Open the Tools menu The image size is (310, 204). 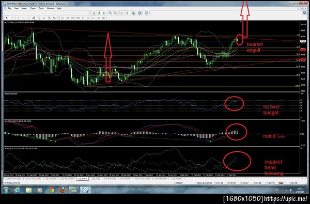[41, 8]
